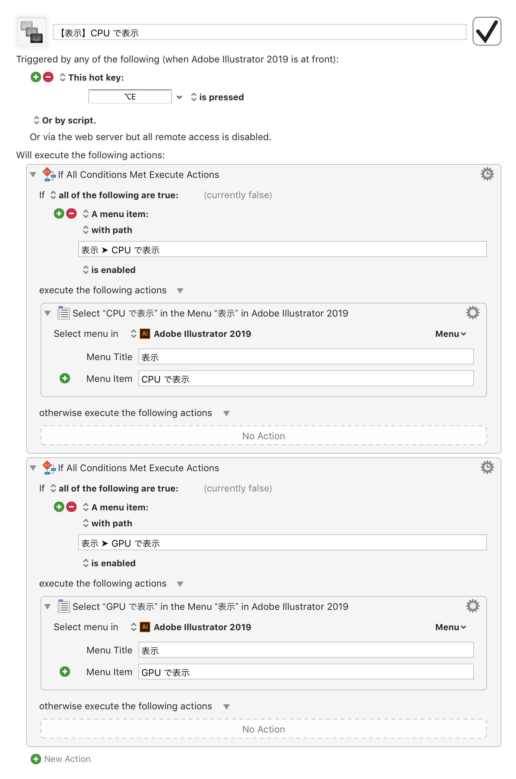Click the ⌥E hot key field
The width and height of the screenshot is (516, 779).
pyautogui.click(x=130, y=97)
